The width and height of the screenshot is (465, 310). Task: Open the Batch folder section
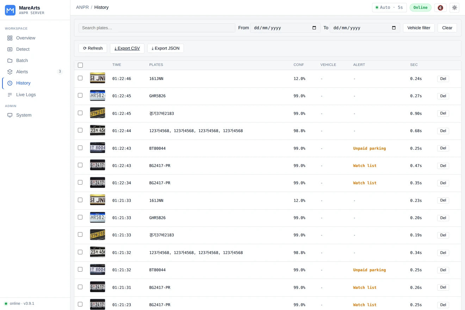(22, 61)
